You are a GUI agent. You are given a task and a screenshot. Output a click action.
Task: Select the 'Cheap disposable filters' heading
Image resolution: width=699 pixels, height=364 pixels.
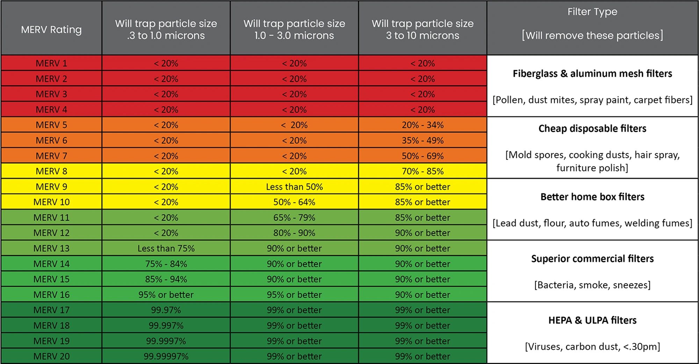point(592,129)
